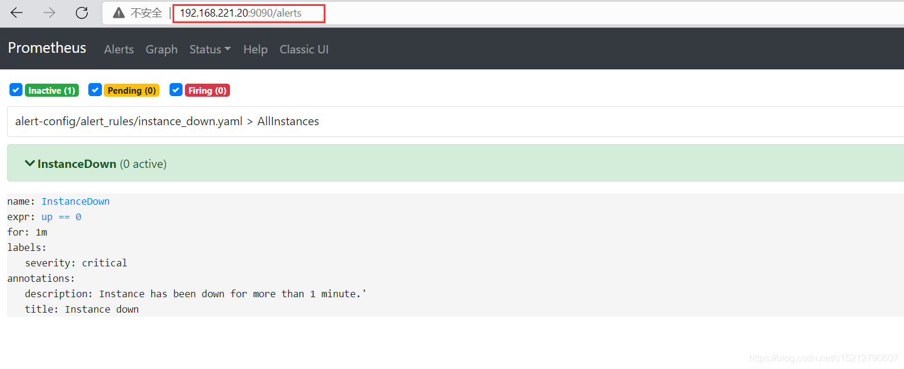Viewport: 904px width, 369px height.
Task: Open the 'up == 0' expression link
Action: point(61,217)
